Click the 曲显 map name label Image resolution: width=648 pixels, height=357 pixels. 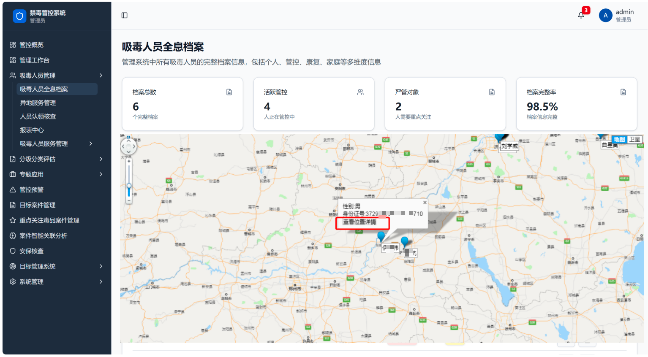(x=610, y=145)
